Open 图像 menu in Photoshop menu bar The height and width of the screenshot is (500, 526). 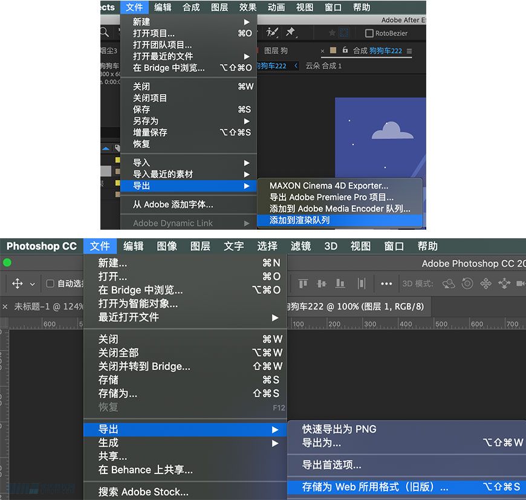[167, 246]
